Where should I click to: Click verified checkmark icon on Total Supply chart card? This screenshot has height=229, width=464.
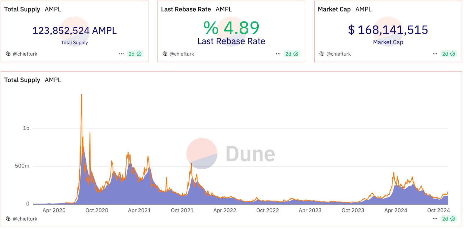(x=453, y=219)
